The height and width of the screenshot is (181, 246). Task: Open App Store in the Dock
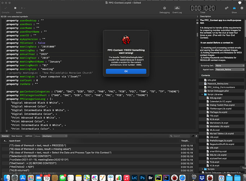pos(23,178)
